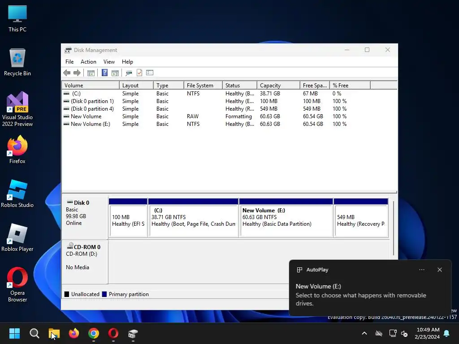Sort by the Status column header
Viewport: 459px width, 344px height.
(240, 86)
